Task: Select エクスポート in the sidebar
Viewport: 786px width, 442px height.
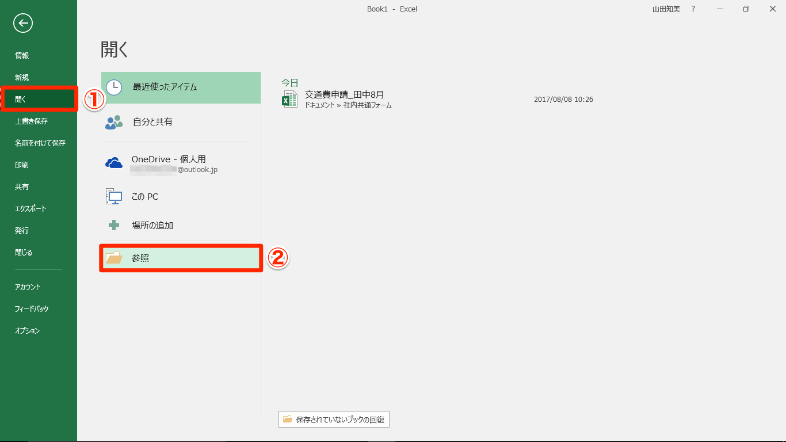Action: coord(39,208)
